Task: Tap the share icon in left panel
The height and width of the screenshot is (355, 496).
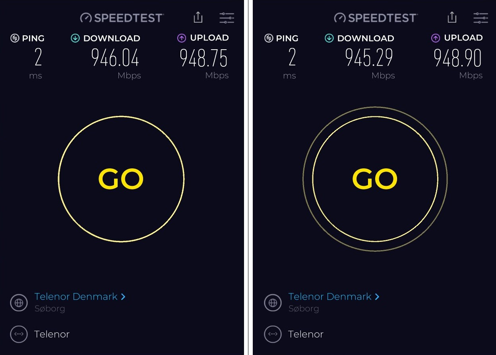Action: click(x=198, y=17)
